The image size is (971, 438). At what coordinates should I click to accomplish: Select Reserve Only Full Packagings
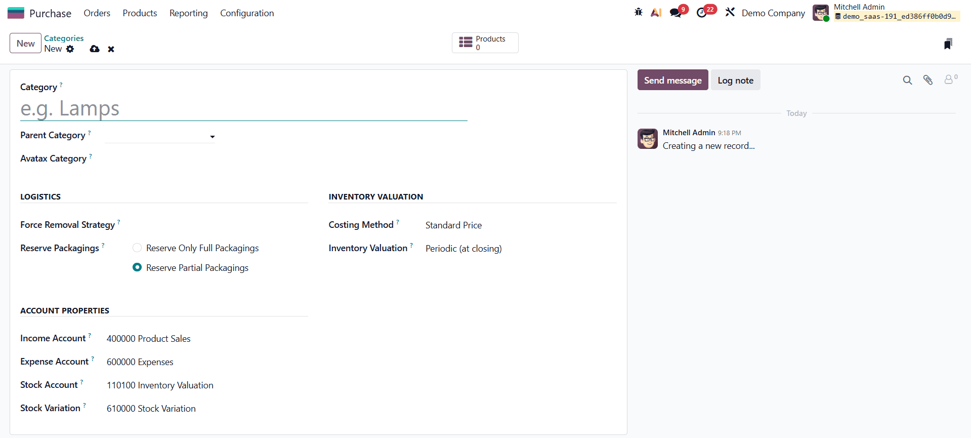click(137, 248)
